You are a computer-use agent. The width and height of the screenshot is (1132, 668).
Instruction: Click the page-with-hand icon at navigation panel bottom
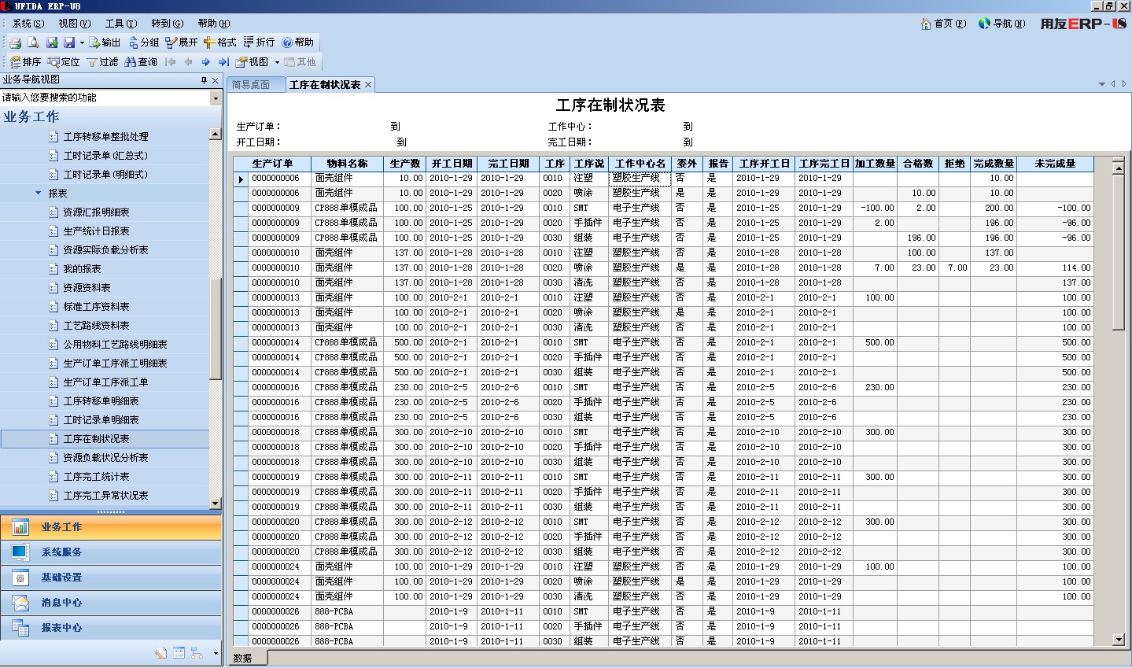(161, 652)
